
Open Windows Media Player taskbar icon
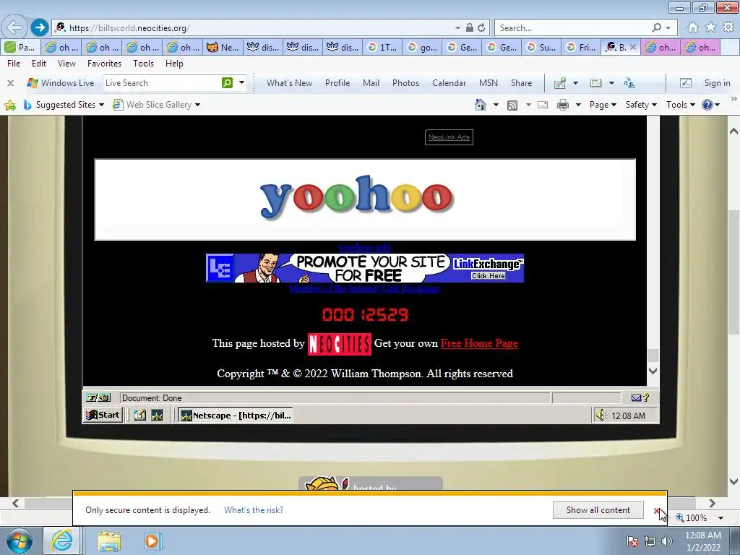152,541
